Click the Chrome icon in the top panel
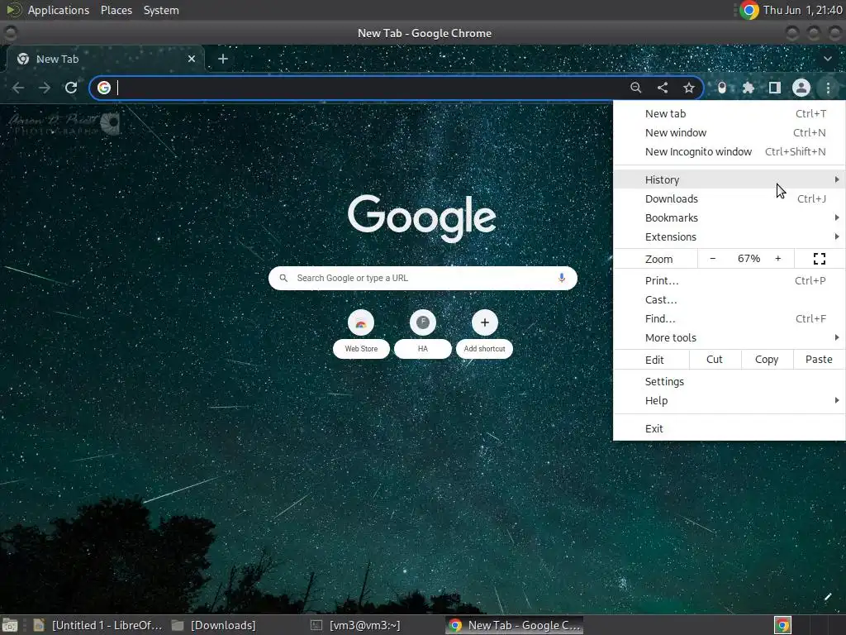This screenshot has height=635, width=846. click(749, 10)
